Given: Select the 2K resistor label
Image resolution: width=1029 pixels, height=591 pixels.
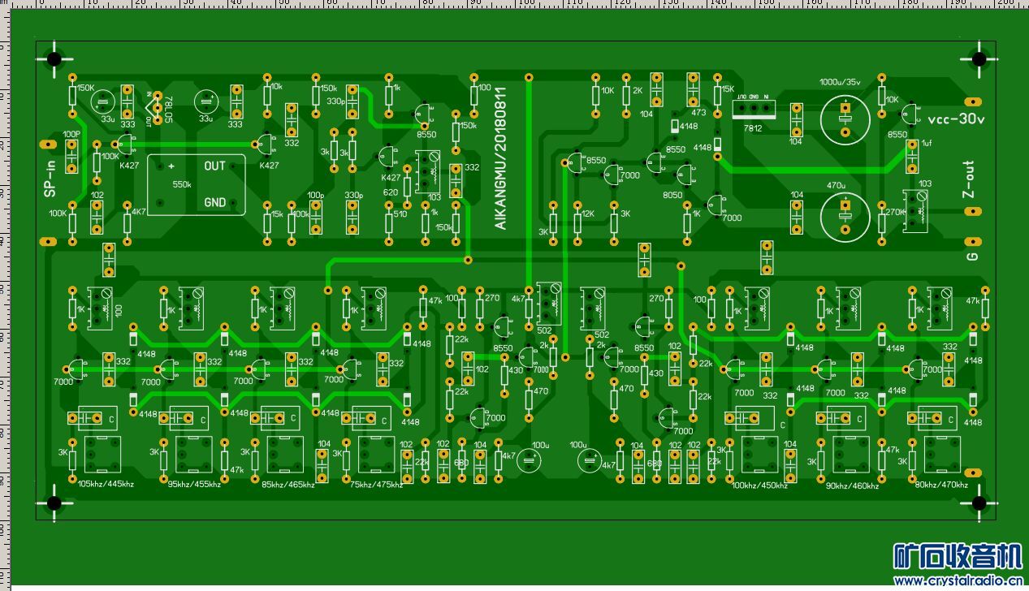Looking at the screenshot, I should tap(637, 90).
